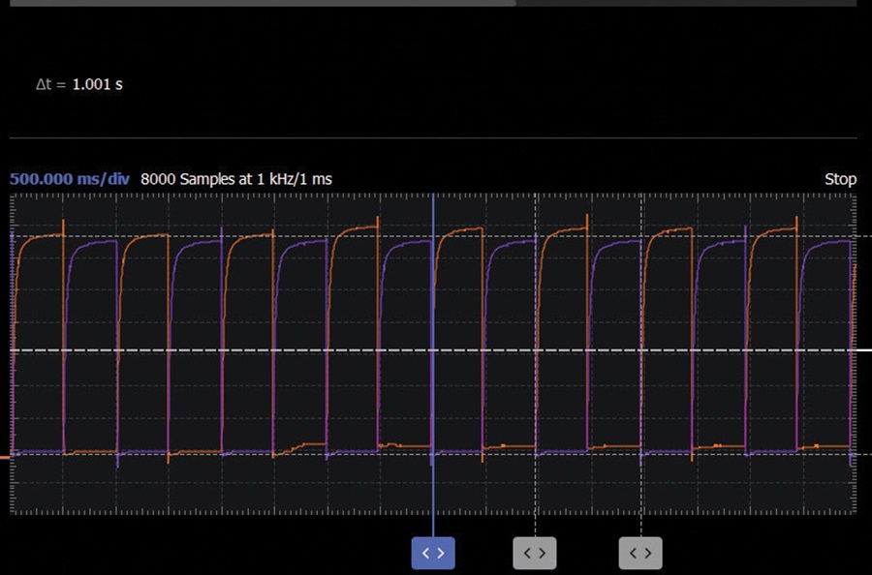This screenshot has width=872, height=575.
Task: Click the 500.000 ms/div time base setting
Action: 70,179
